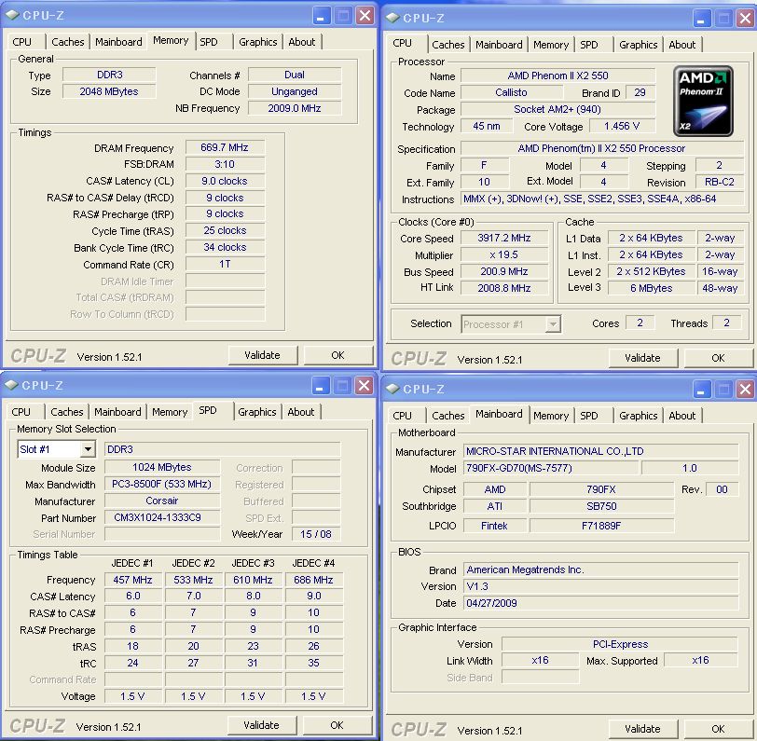Open Graphics tab in CPU window

[639, 45]
